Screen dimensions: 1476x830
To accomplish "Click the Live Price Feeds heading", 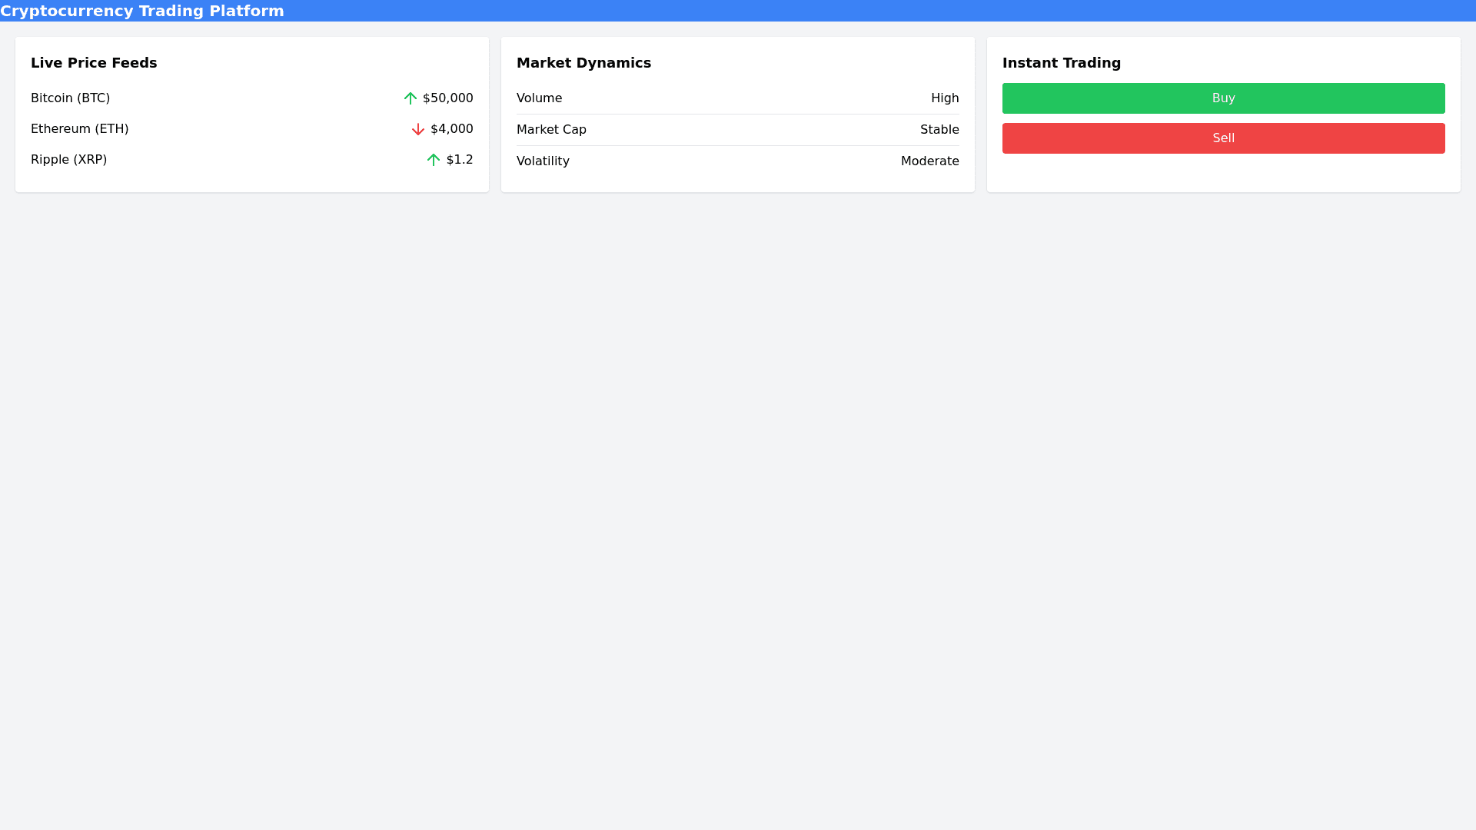I will click(x=94, y=63).
